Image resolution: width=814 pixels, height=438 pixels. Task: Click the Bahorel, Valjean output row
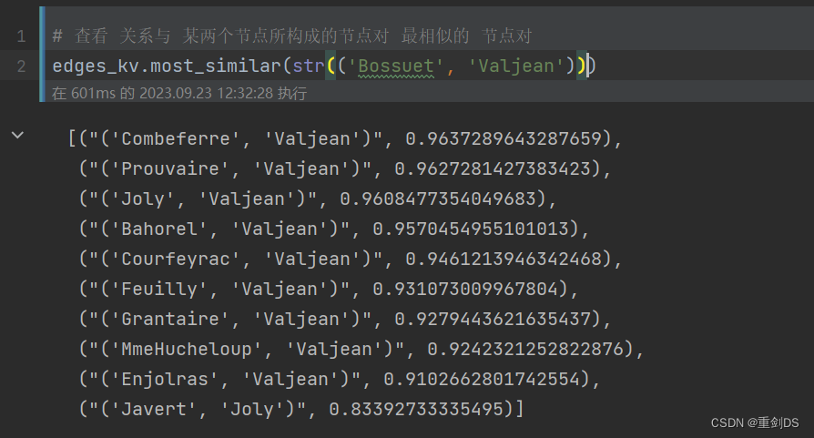[x=334, y=229]
